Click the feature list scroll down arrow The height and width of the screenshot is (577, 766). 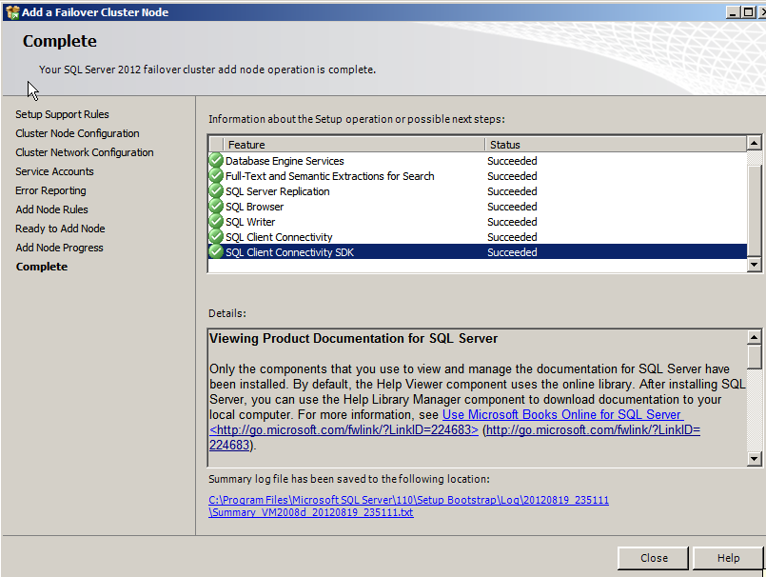754,265
